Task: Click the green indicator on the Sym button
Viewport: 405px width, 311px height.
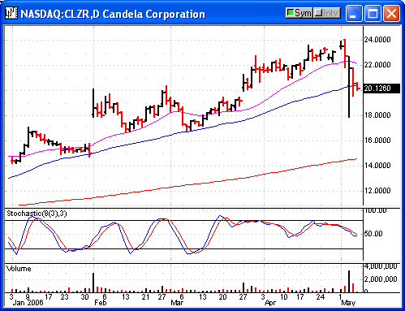Action: [291, 13]
